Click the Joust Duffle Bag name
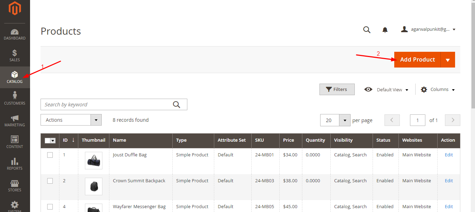Image resolution: width=475 pixels, height=212 pixels. point(130,155)
